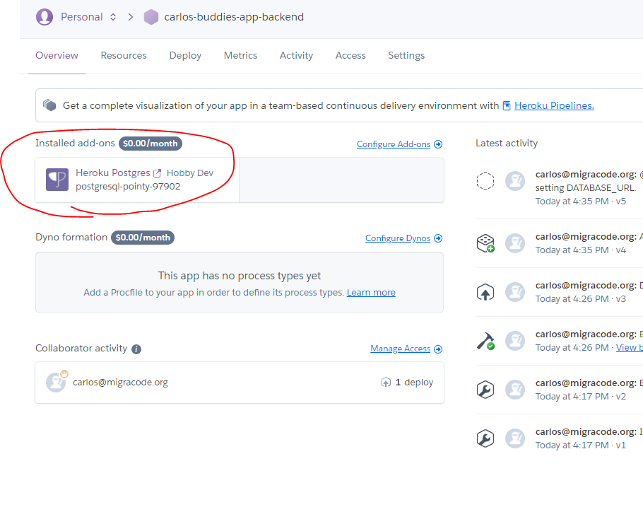Click the user avatar in v3 activity row
Viewport: 643px width, 507px height.
(x=515, y=292)
